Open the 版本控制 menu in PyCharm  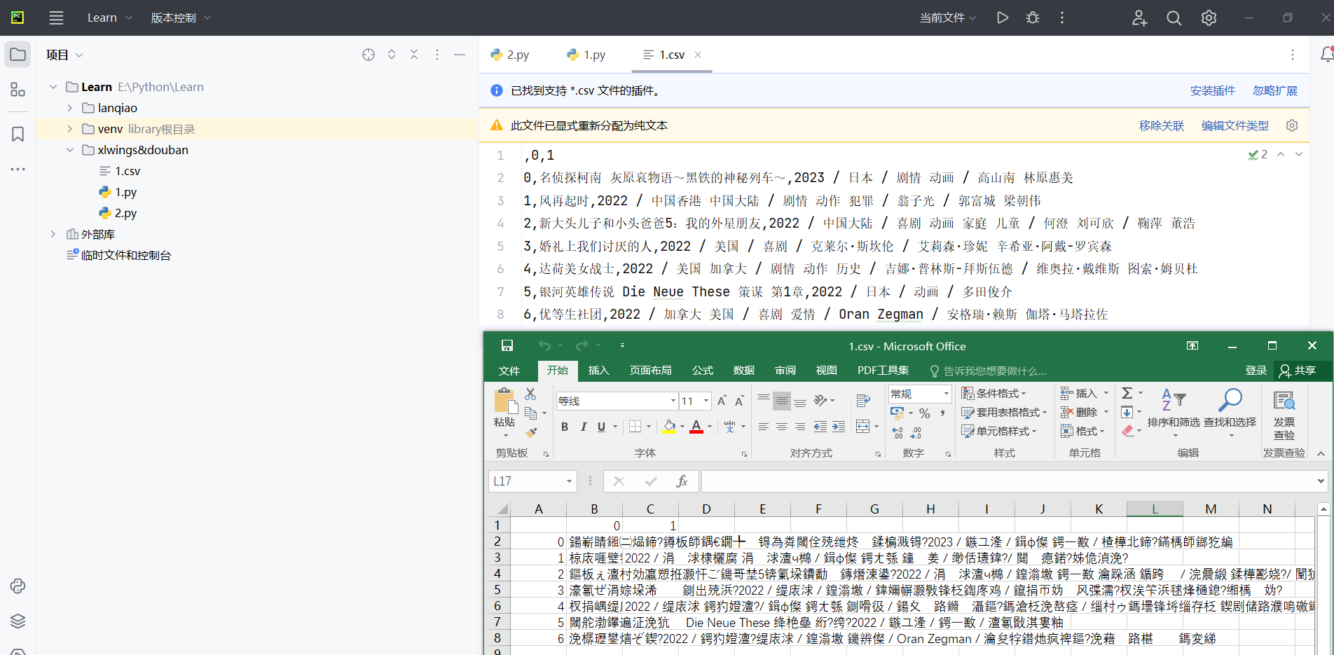point(181,18)
